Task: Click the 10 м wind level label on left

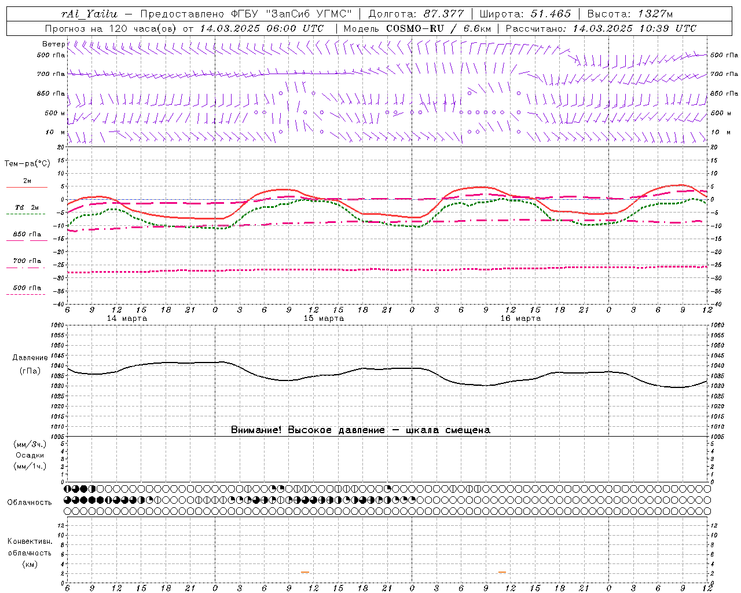Action: coord(56,132)
